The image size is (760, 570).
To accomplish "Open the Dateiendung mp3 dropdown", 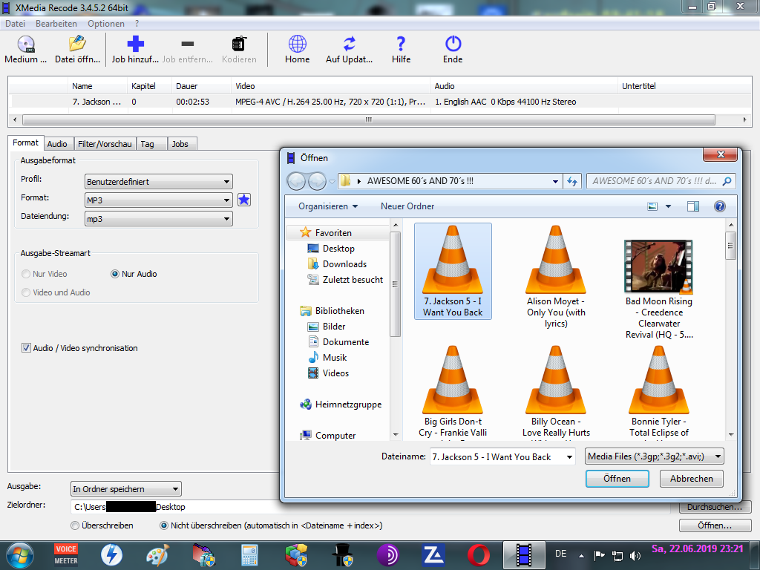I will 159,219.
